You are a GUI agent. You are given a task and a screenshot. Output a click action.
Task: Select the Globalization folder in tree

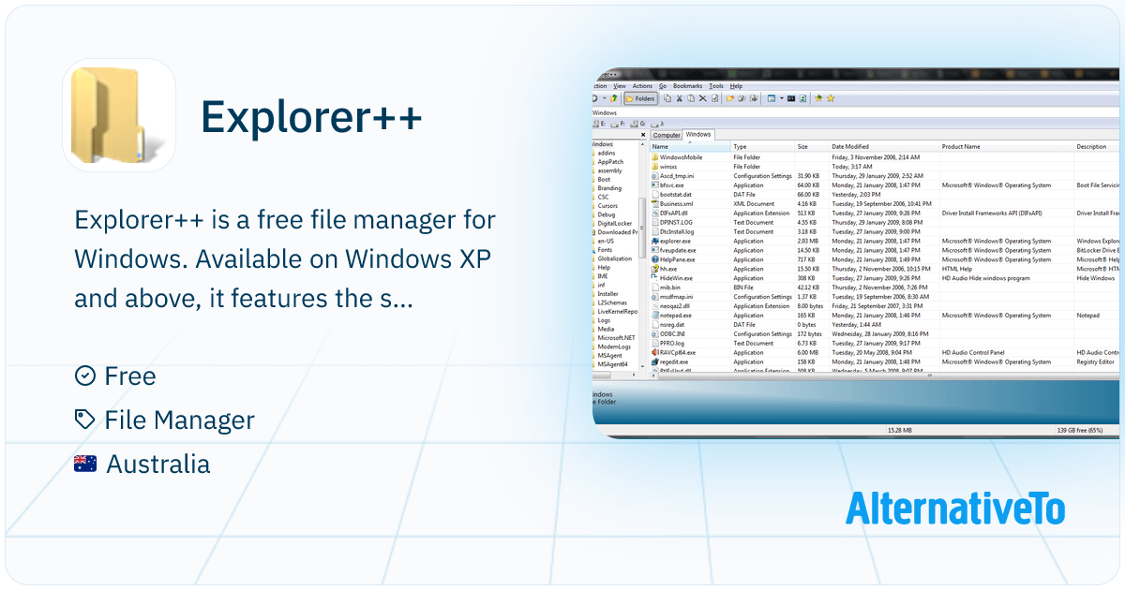614,258
